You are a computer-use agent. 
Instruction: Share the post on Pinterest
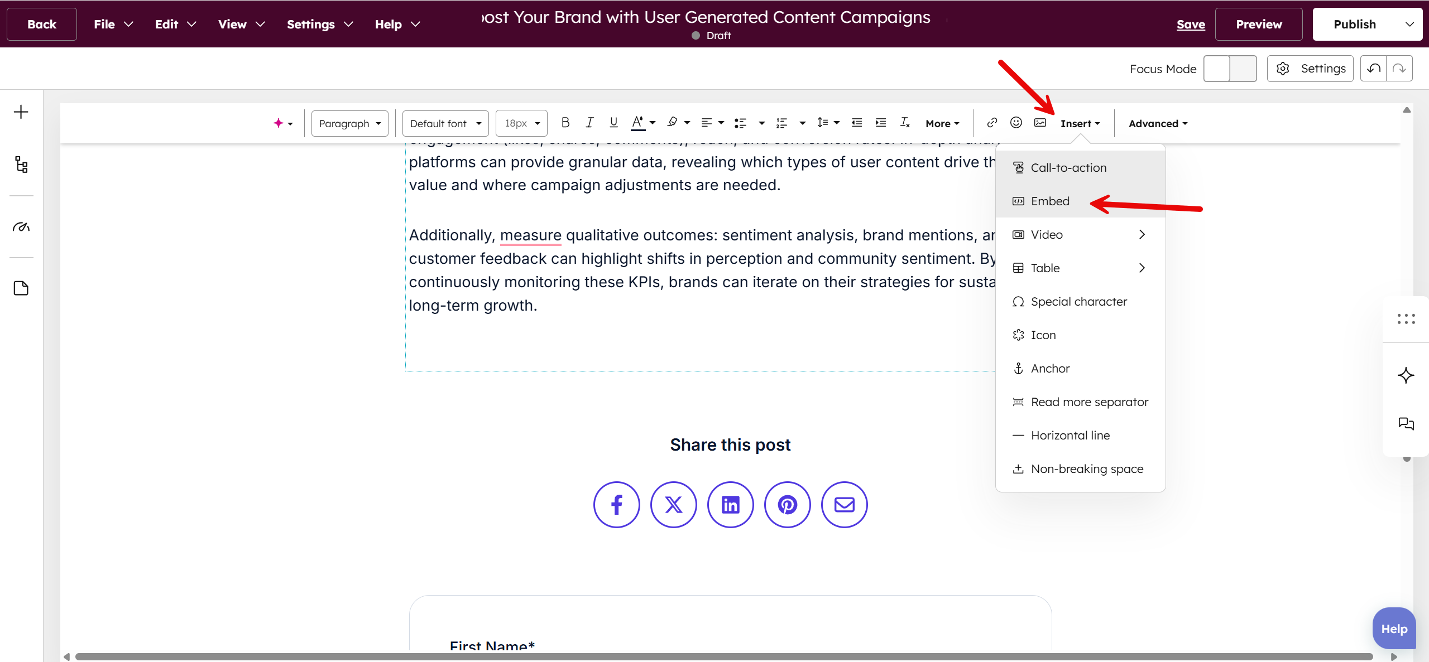click(787, 504)
